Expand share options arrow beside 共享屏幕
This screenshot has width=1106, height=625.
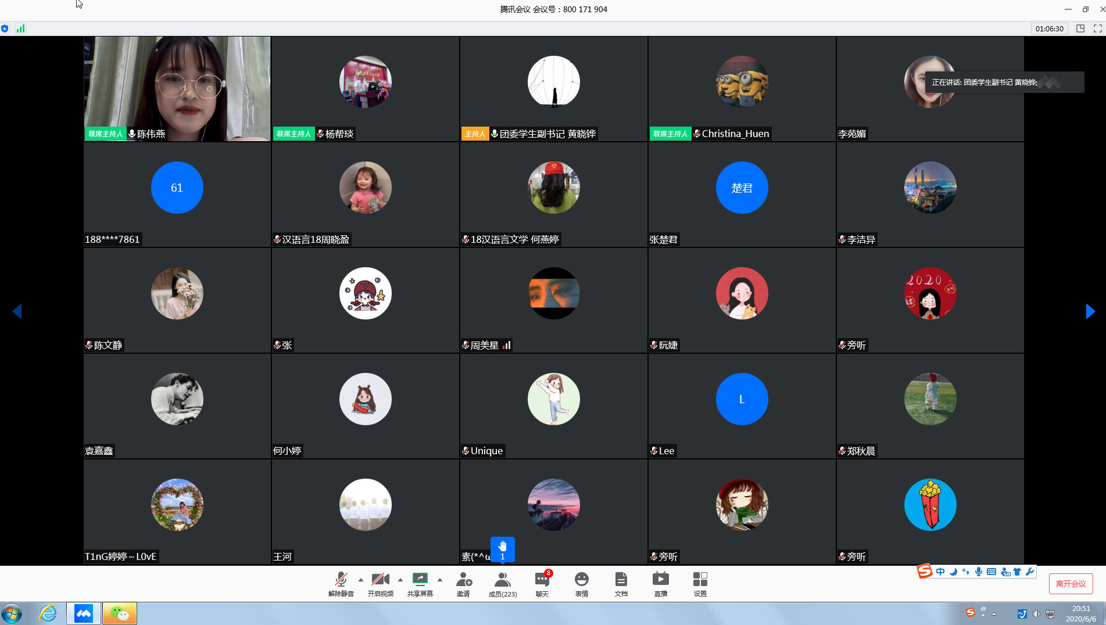(x=440, y=580)
